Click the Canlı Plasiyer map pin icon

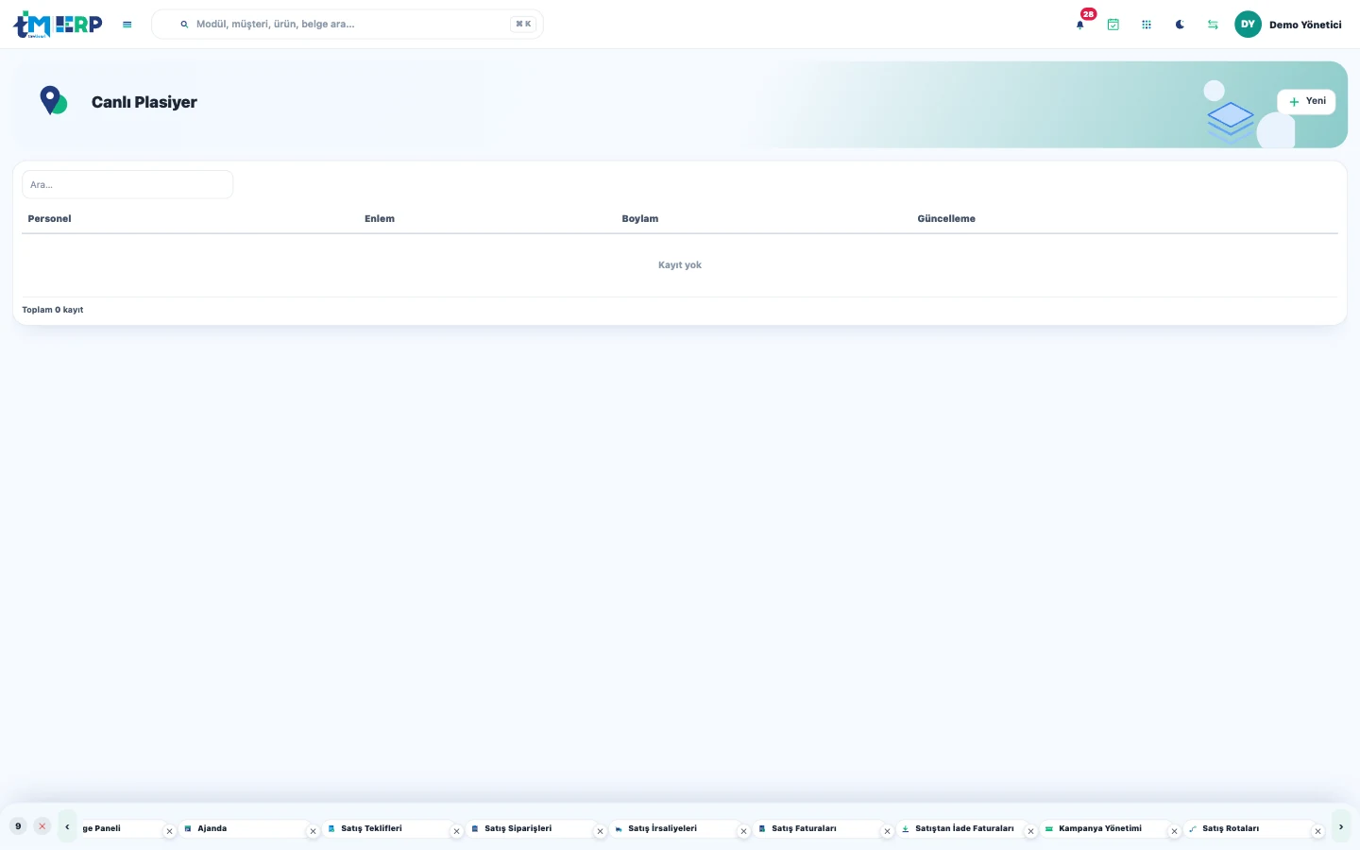53,100
